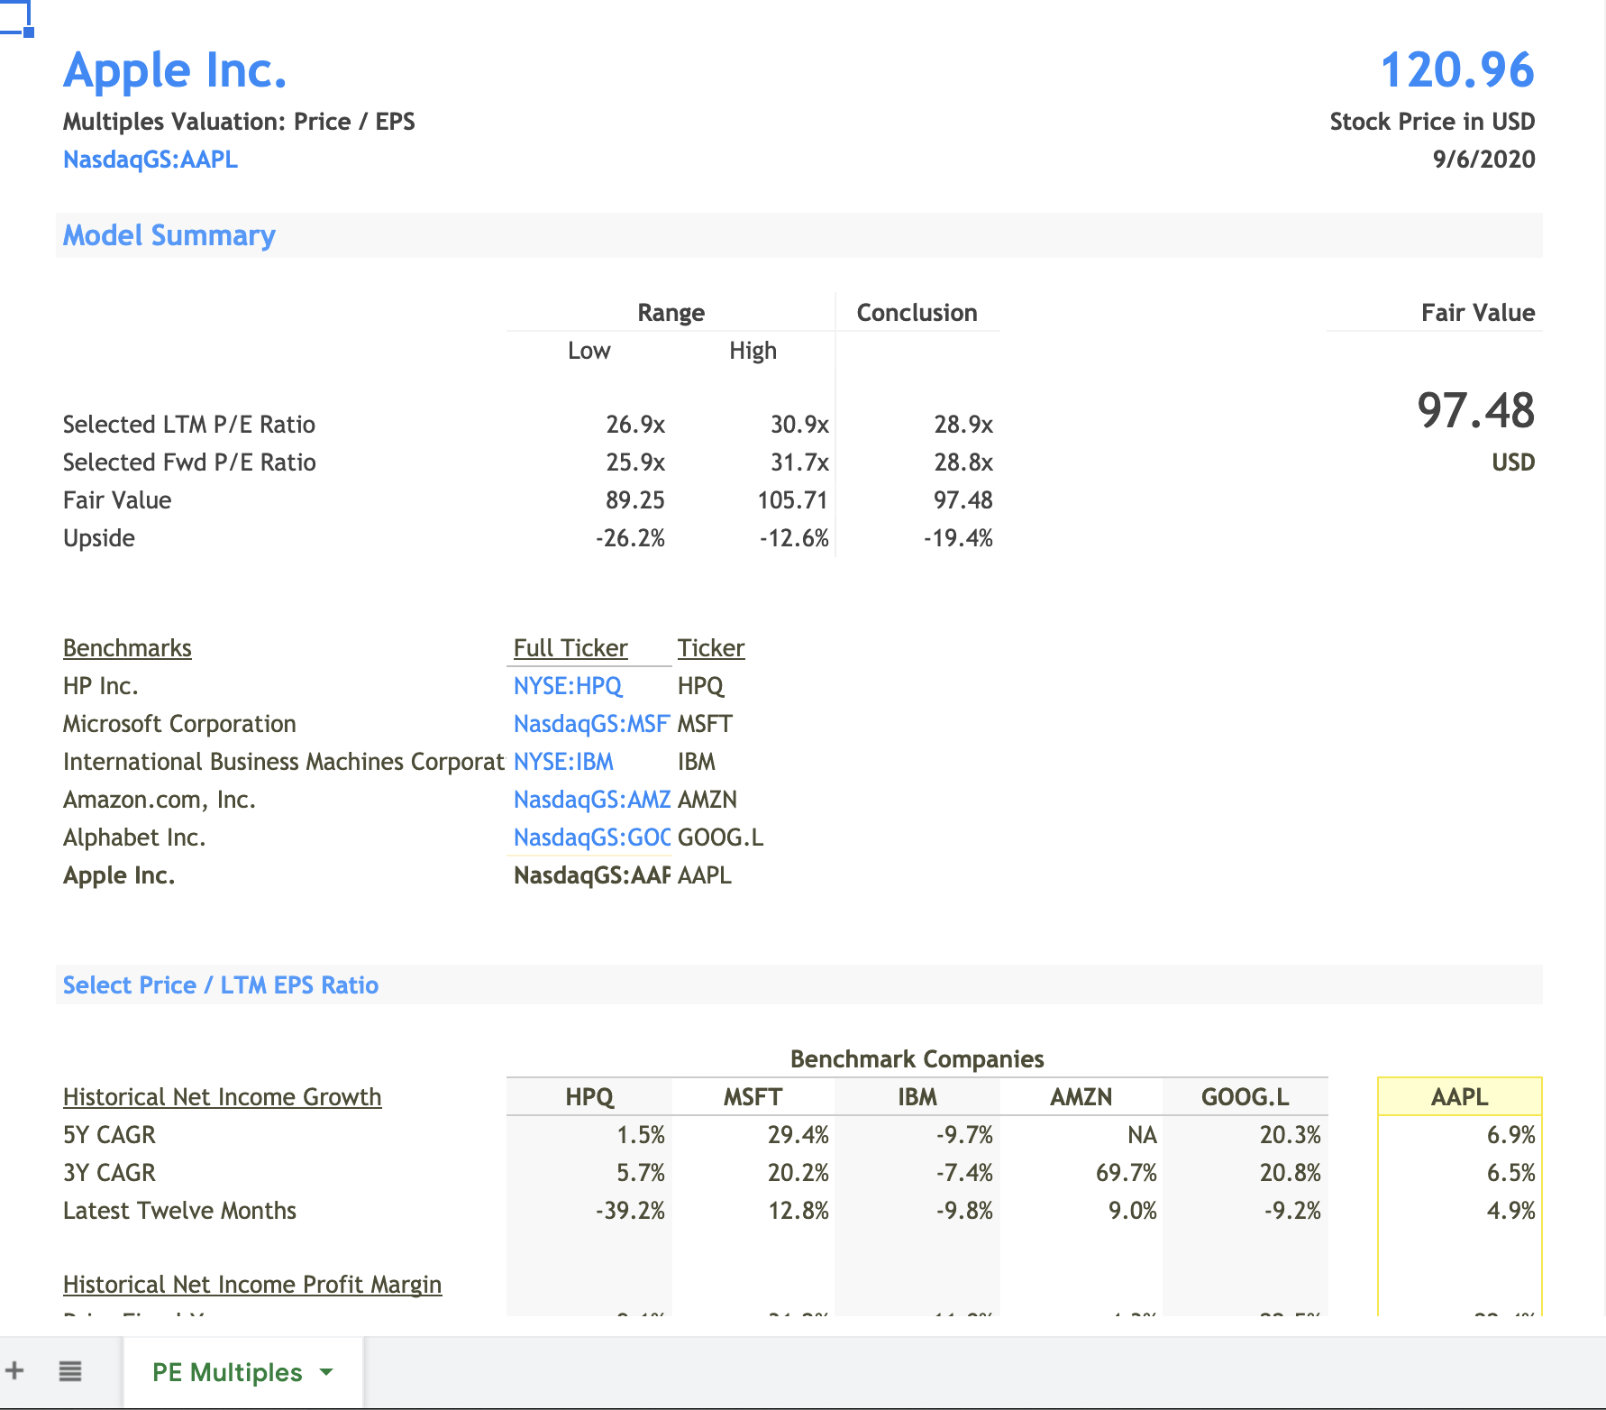Select the 120.96 stock price cell
The height and width of the screenshot is (1410, 1606).
click(1457, 70)
